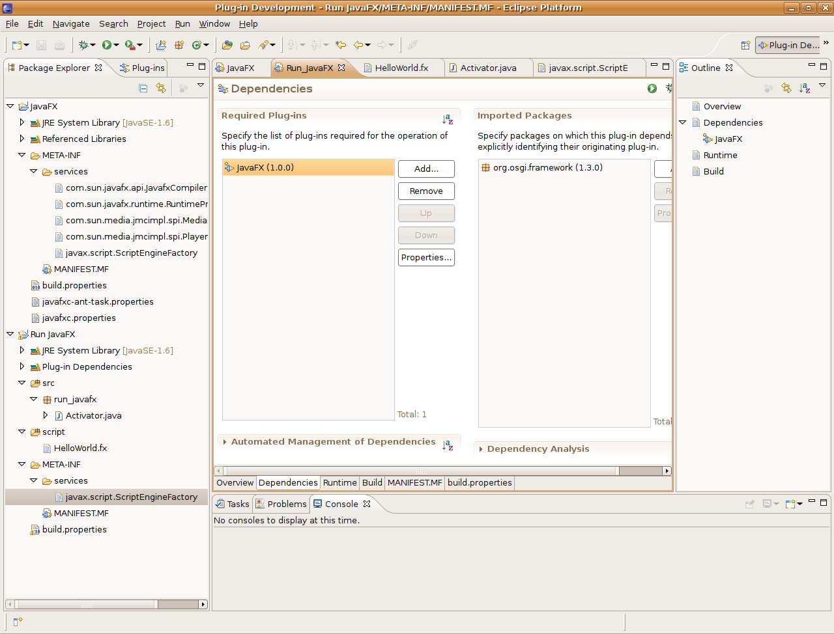Click the Debug bug icon in toolbar
834x634 pixels.
pos(83,45)
